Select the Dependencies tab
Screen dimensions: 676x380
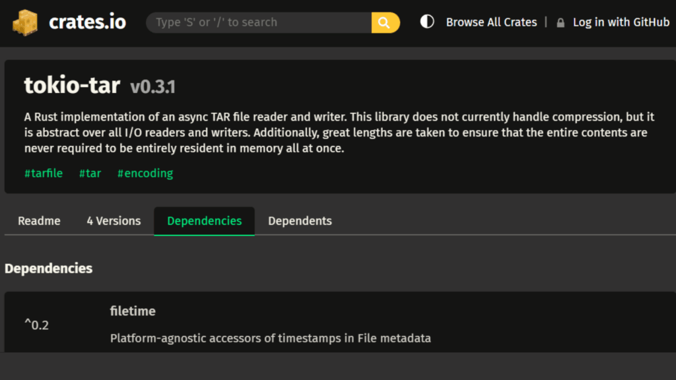[204, 221]
